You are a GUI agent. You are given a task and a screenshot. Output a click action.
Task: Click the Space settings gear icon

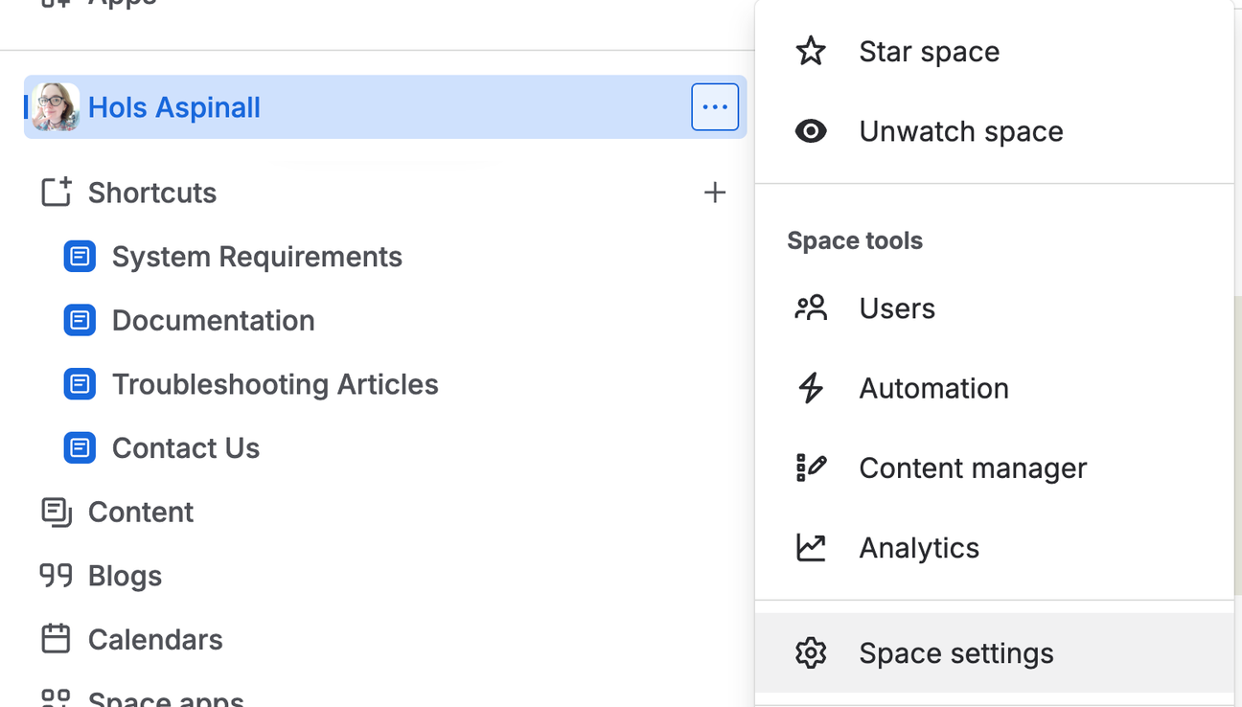pos(811,652)
